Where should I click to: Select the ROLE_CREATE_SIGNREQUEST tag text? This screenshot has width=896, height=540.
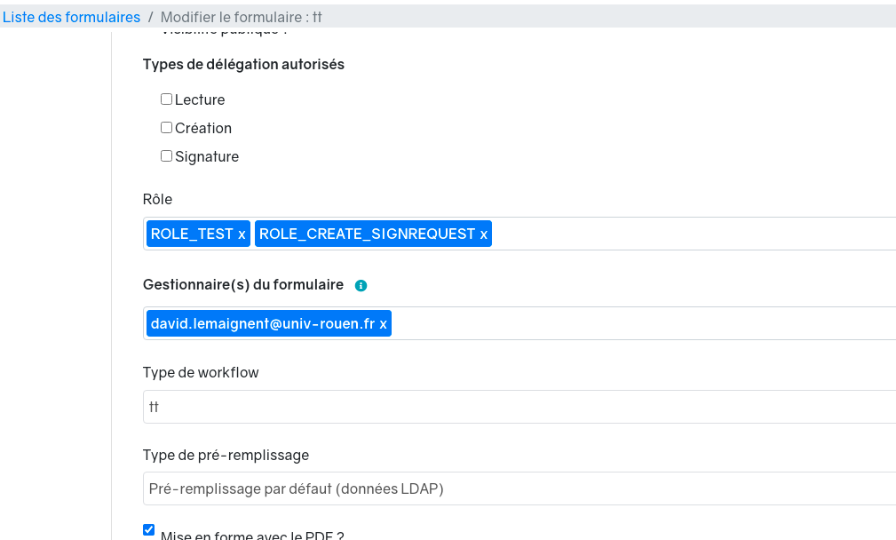pos(367,234)
